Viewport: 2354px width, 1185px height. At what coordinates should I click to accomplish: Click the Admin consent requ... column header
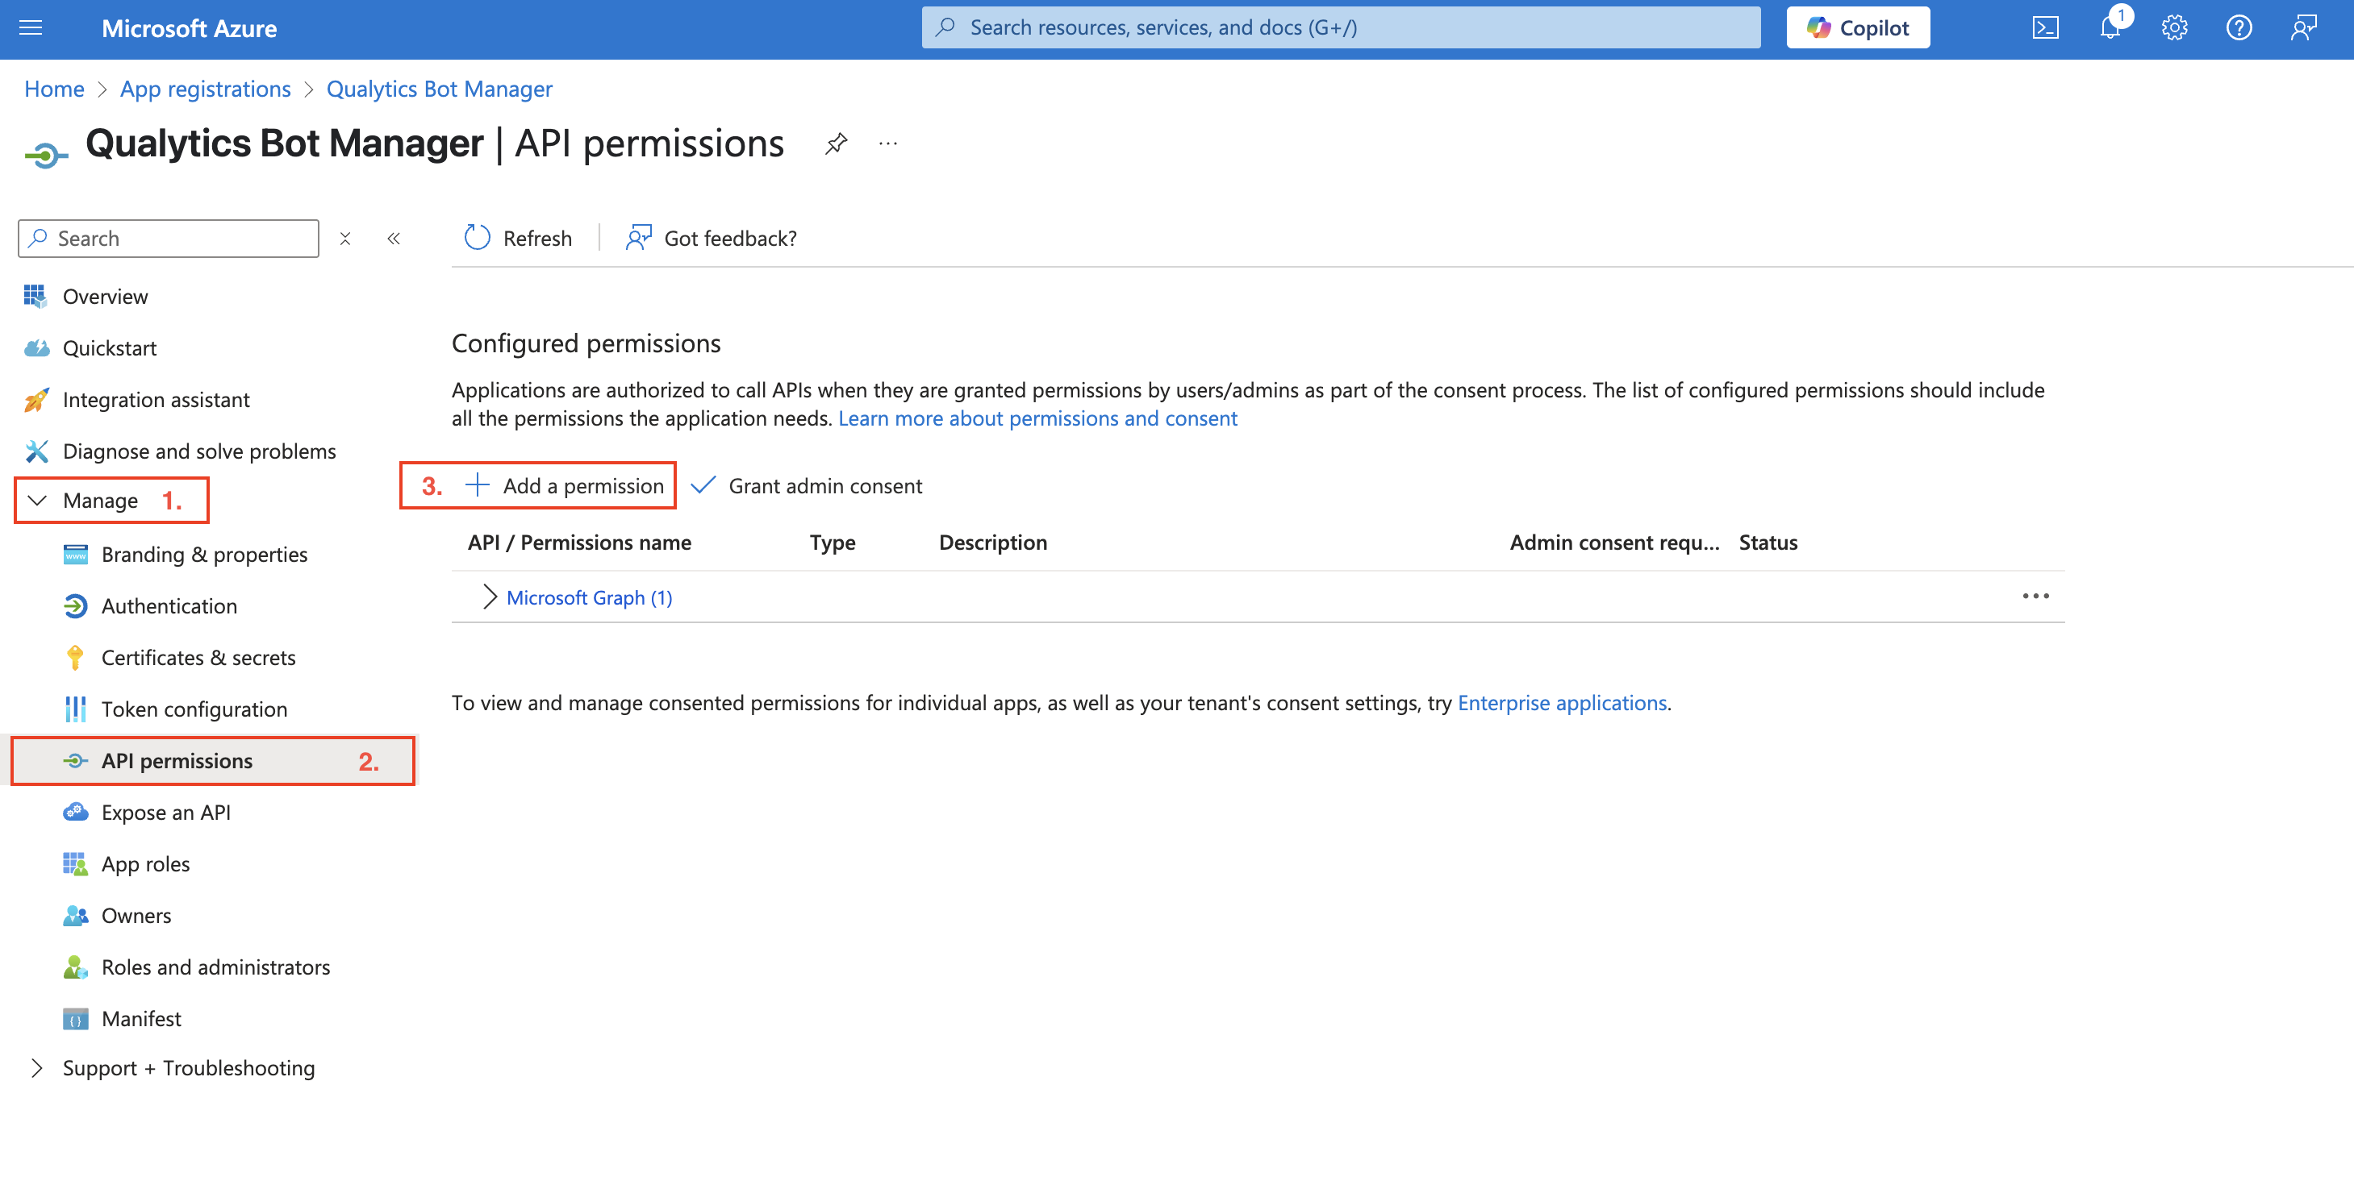click(1613, 543)
